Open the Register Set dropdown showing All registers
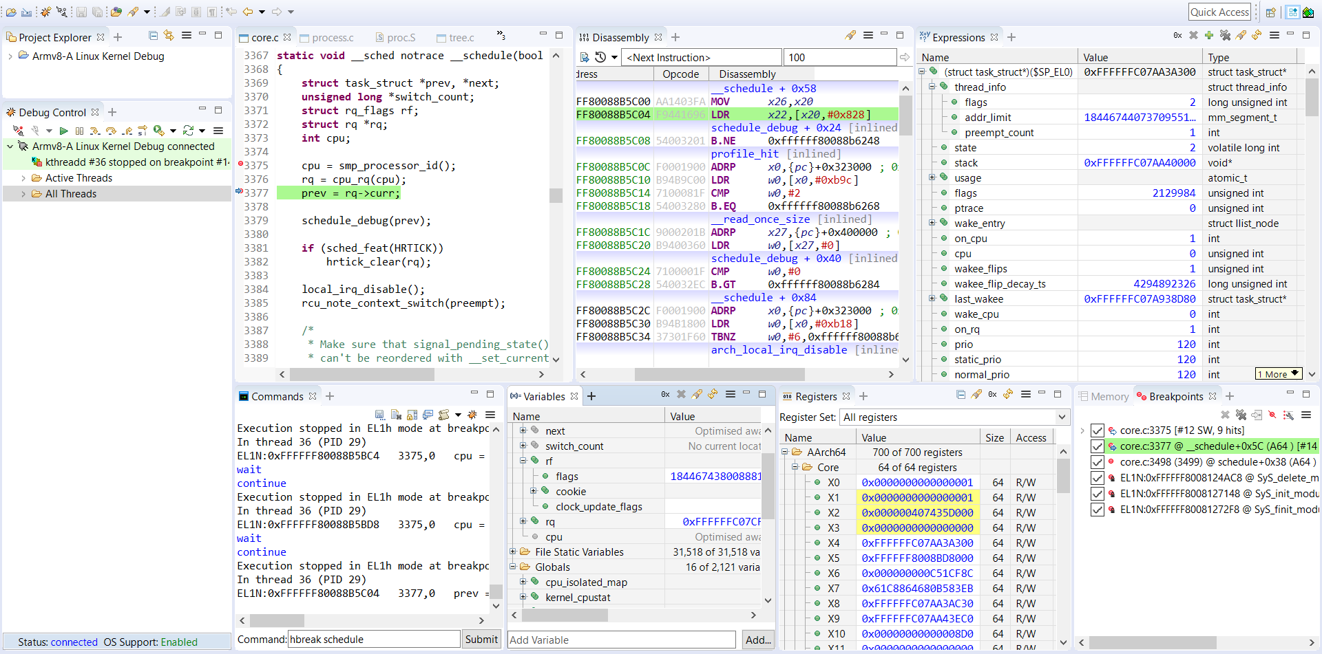1322x654 pixels. [1061, 417]
